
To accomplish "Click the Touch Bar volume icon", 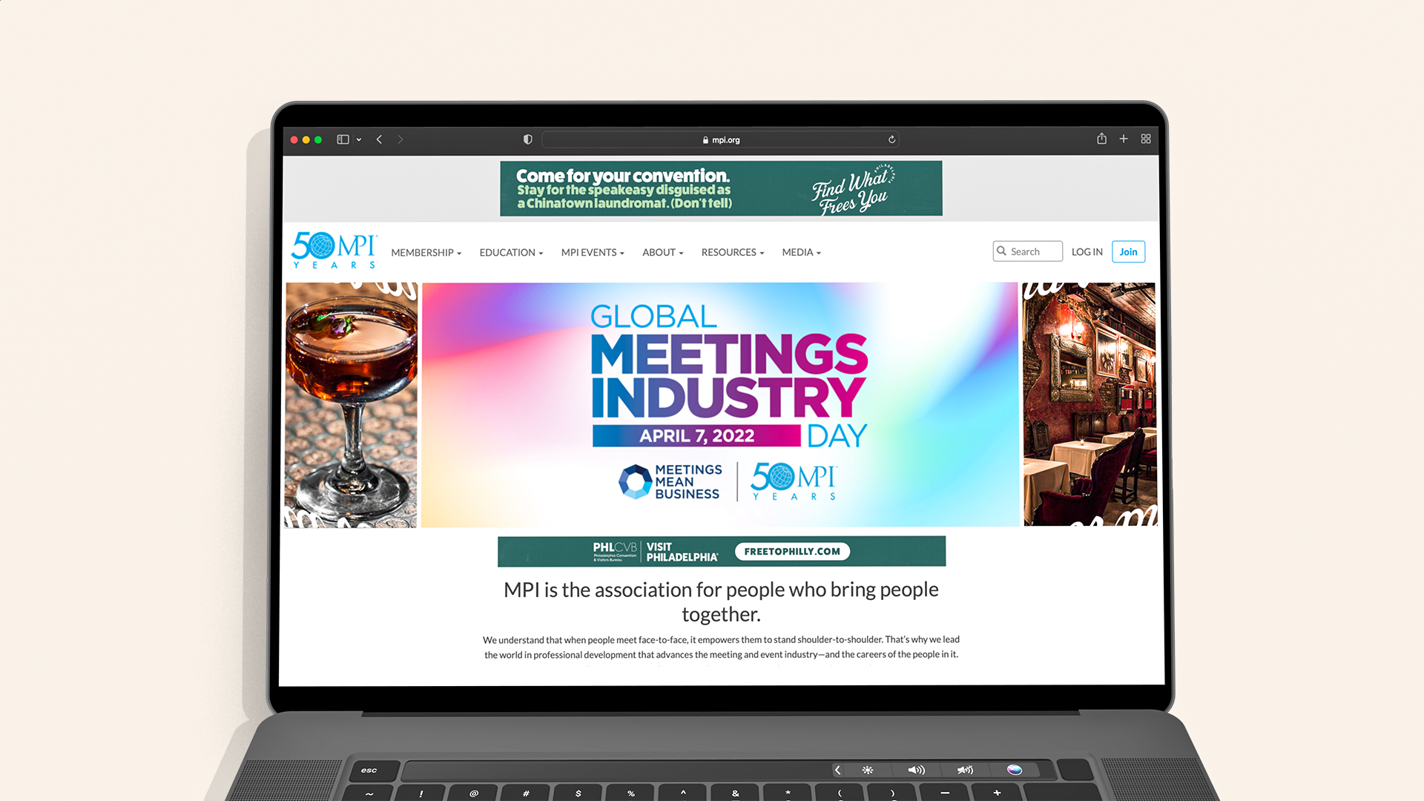I will click(917, 771).
